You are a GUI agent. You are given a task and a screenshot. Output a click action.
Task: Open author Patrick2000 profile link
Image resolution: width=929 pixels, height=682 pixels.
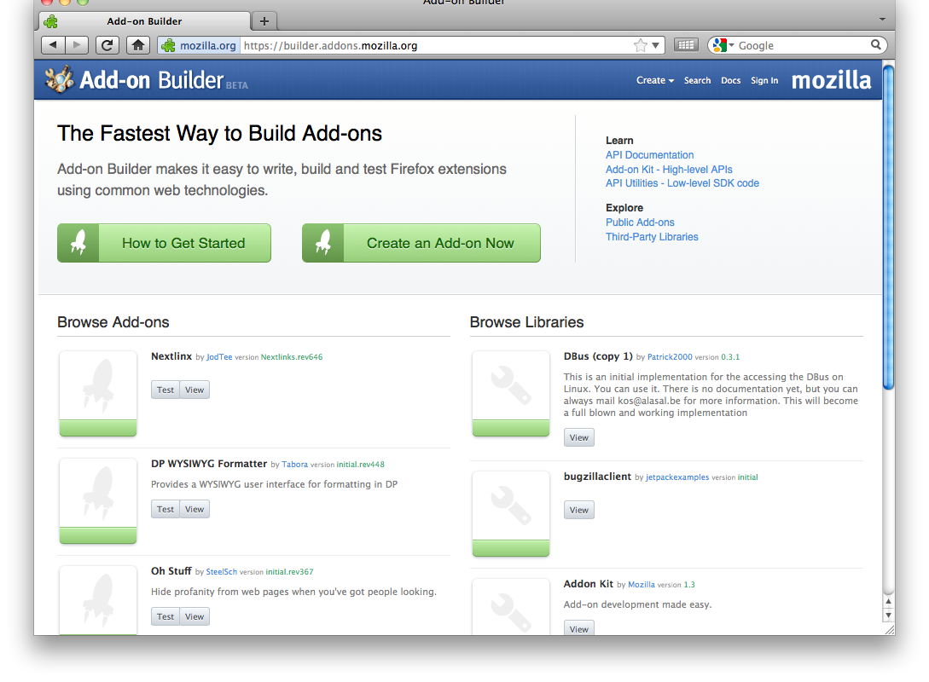670,357
